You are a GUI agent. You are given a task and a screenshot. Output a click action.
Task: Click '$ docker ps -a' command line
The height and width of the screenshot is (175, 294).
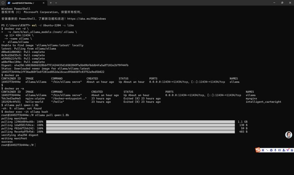12,89
